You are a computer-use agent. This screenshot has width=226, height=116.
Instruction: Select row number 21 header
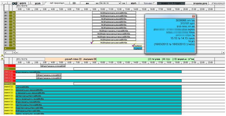[x=6, y=13]
